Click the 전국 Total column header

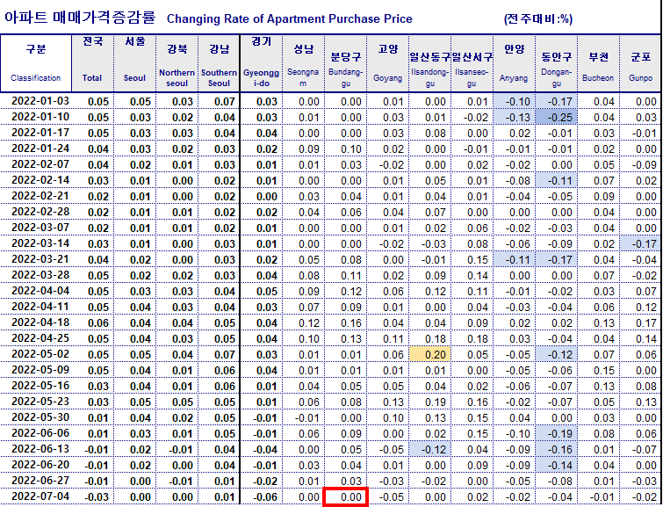(x=92, y=63)
